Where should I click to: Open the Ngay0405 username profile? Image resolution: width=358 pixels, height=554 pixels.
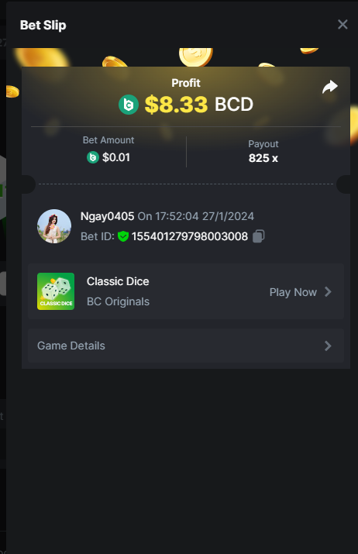pyautogui.click(x=107, y=216)
